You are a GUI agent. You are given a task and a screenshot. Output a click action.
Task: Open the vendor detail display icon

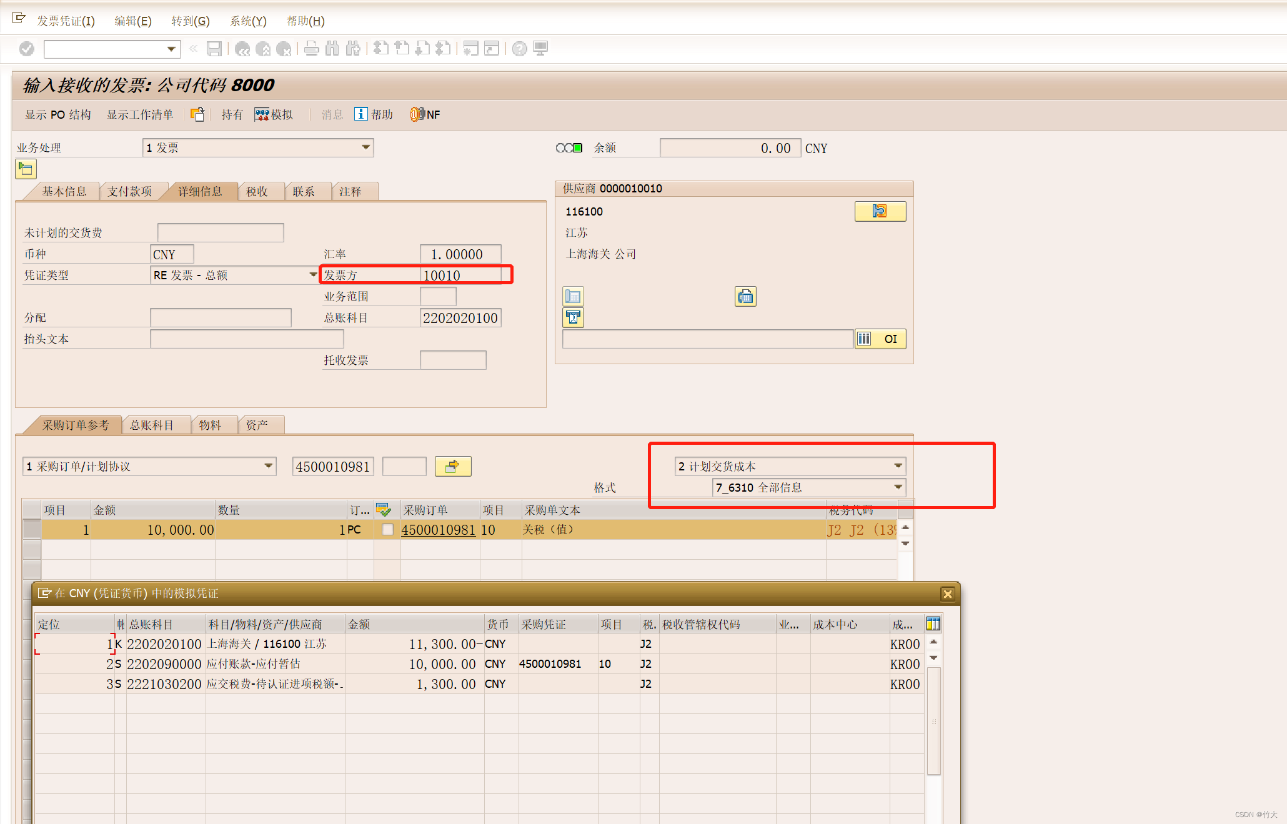[880, 211]
